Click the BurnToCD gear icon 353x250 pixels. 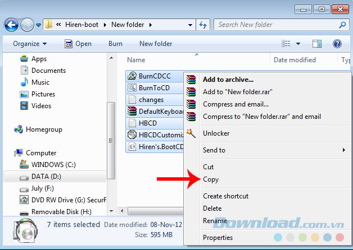click(132, 87)
